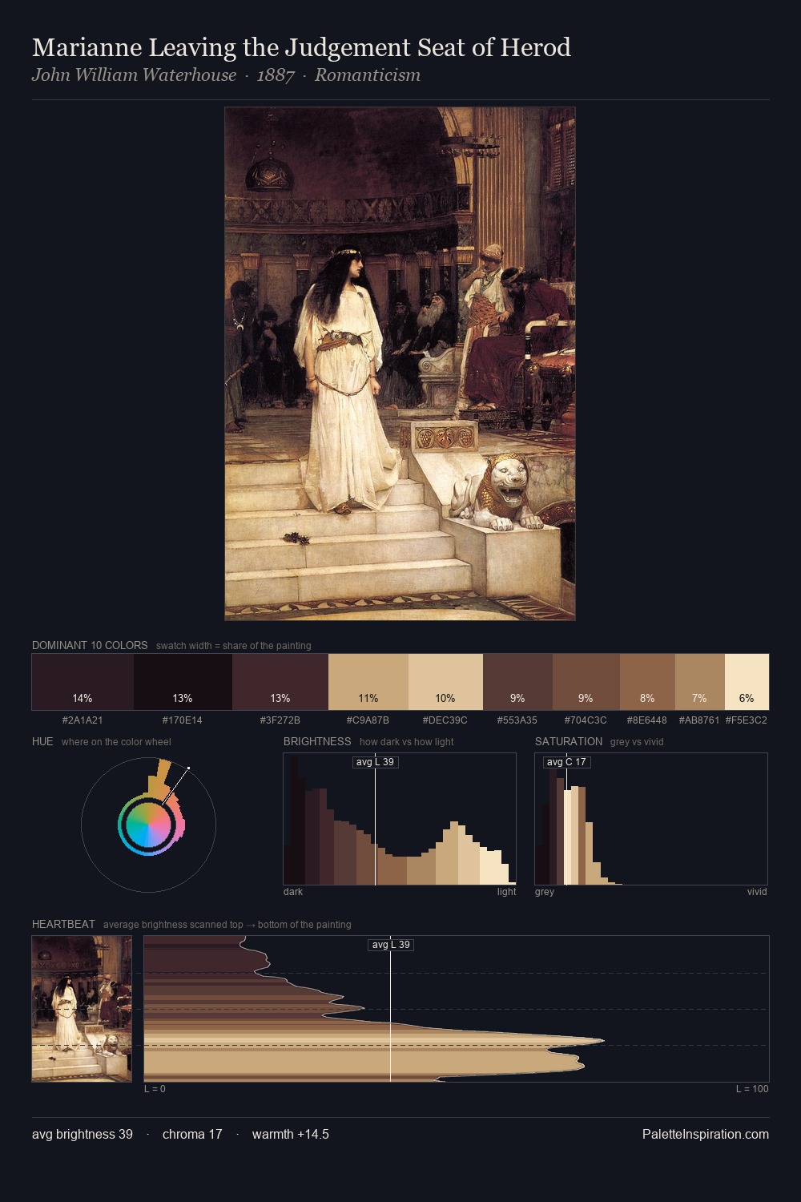
Task: Click the saturation histogram chart
Action: (651, 819)
